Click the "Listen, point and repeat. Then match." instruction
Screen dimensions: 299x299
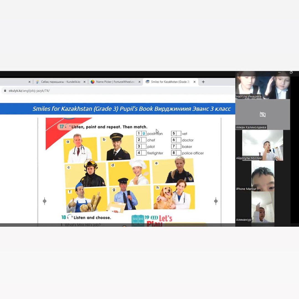pos(109,127)
